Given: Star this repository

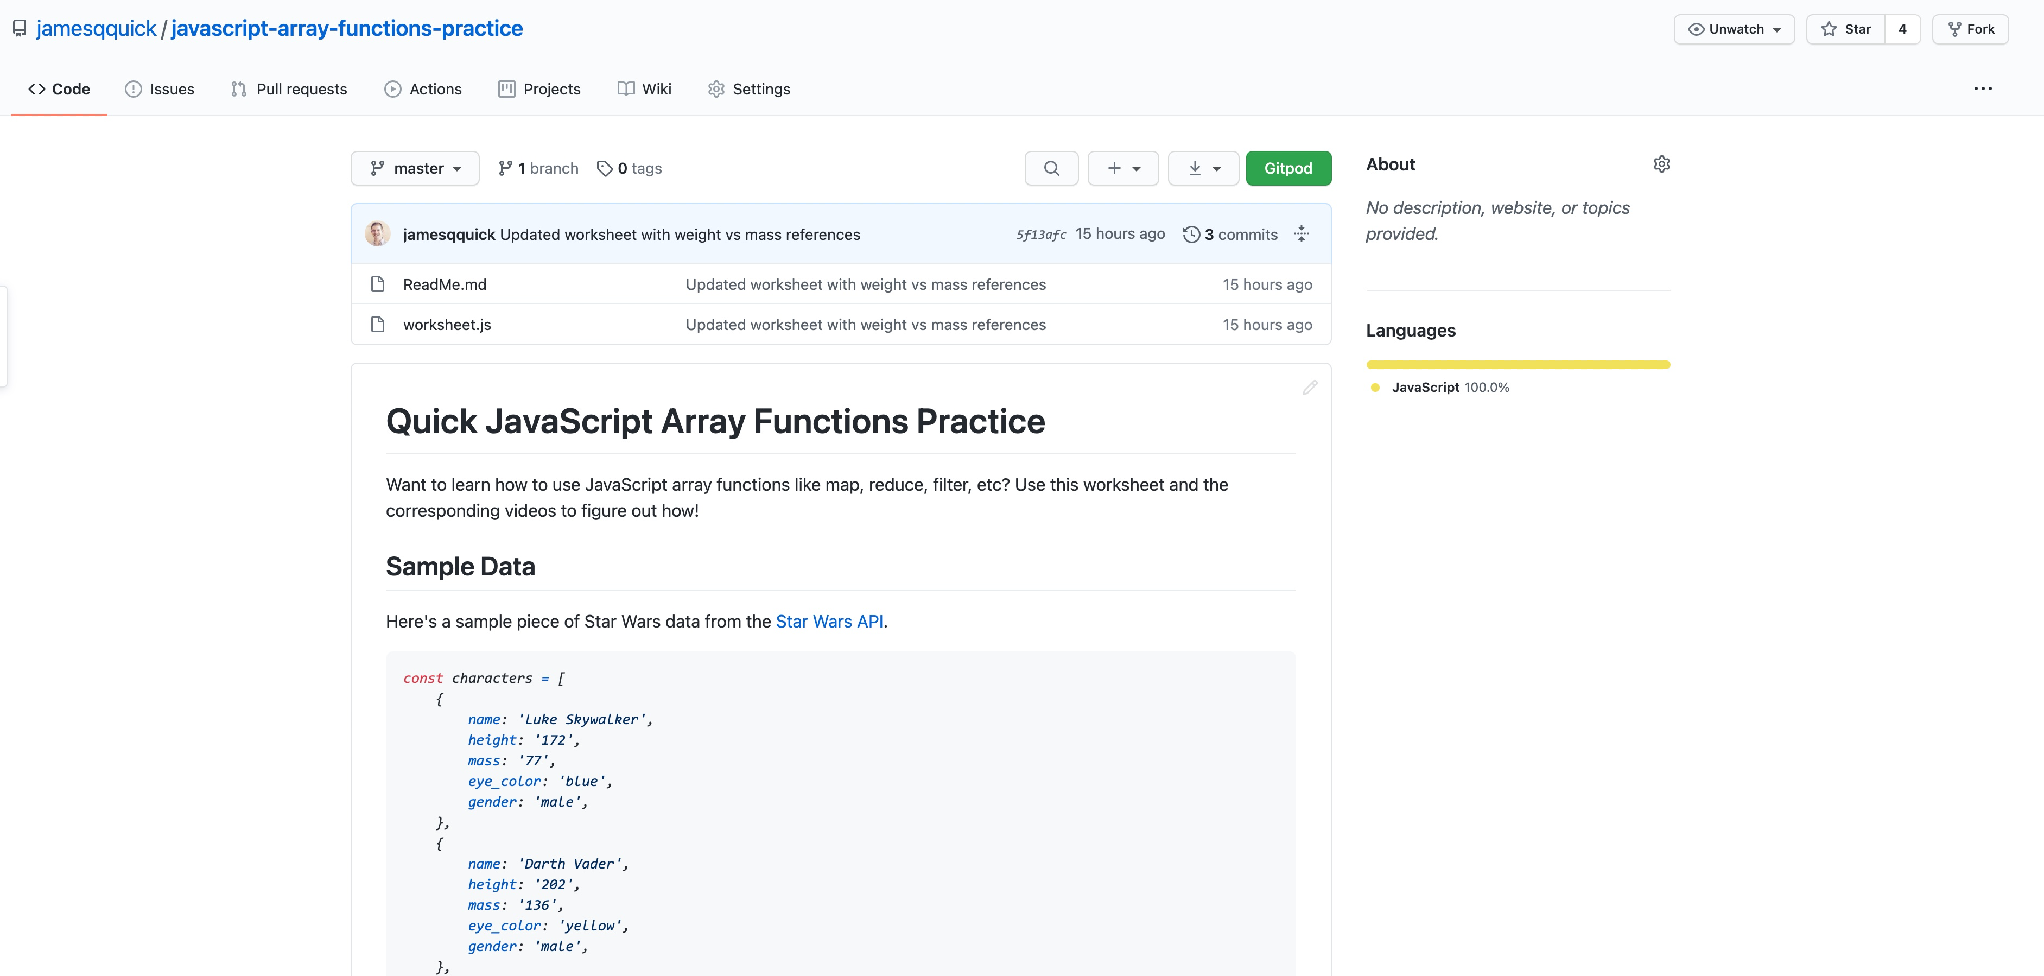Looking at the screenshot, I should [1846, 29].
